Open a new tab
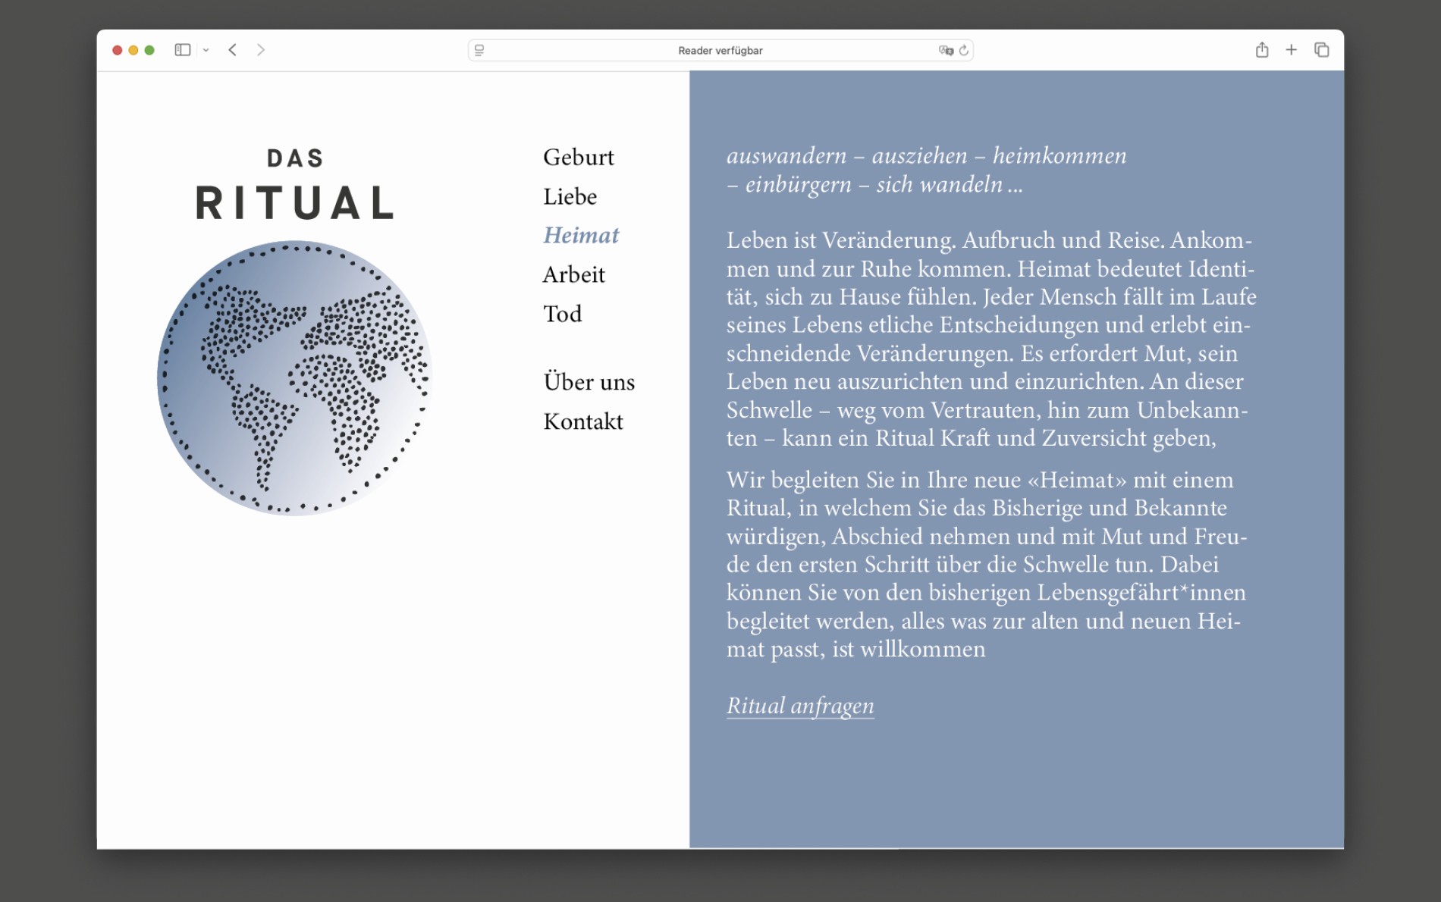The image size is (1441, 902). (x=1291, y=50)
